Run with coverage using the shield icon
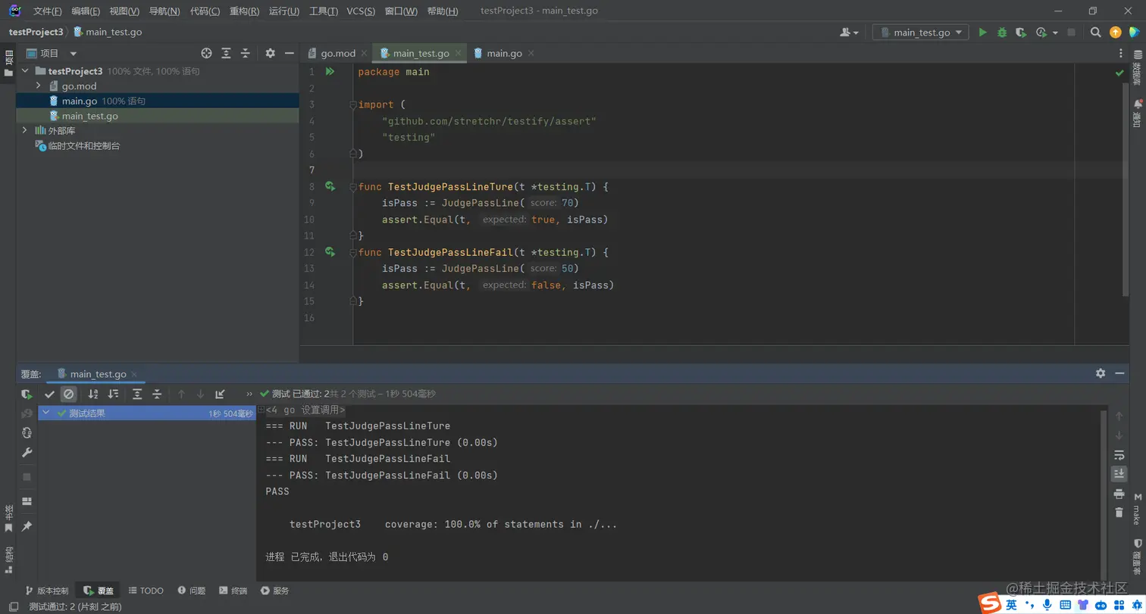 pyautogui.click(x=1021, y=33)
